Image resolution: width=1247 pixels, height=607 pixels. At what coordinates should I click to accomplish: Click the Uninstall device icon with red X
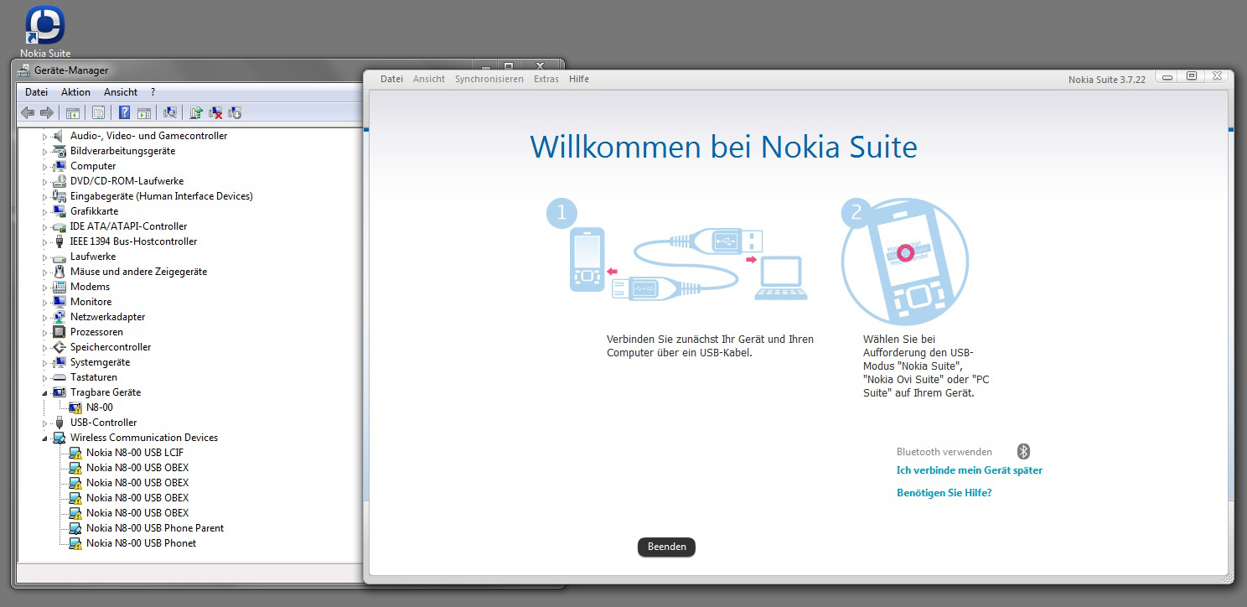pyautogui.click(x=215, y=112)
